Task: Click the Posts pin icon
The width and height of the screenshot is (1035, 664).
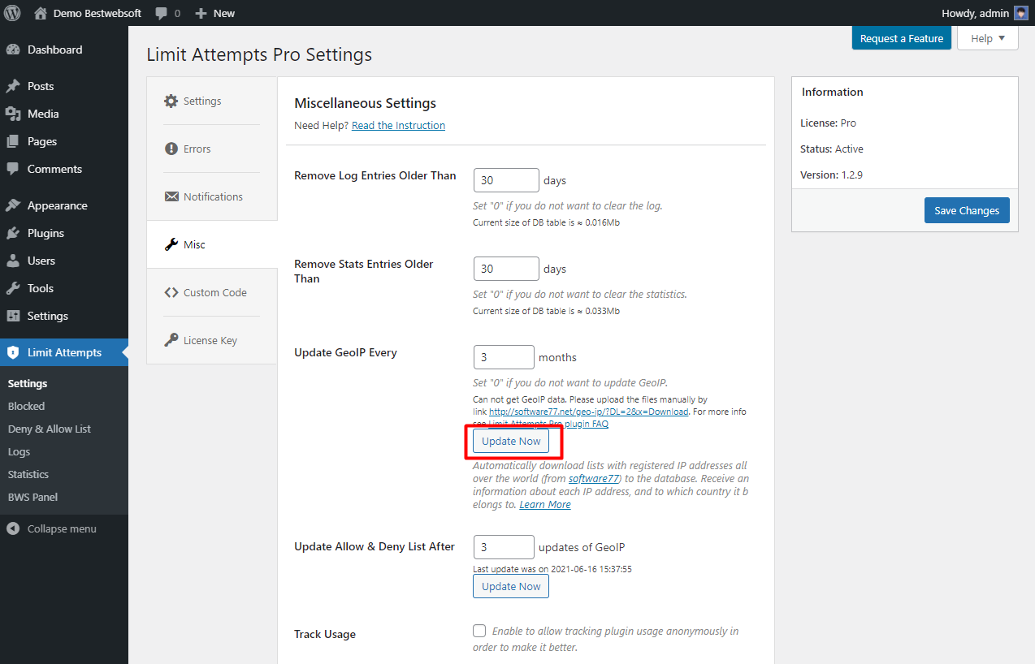Action: (x=13, y=86)
